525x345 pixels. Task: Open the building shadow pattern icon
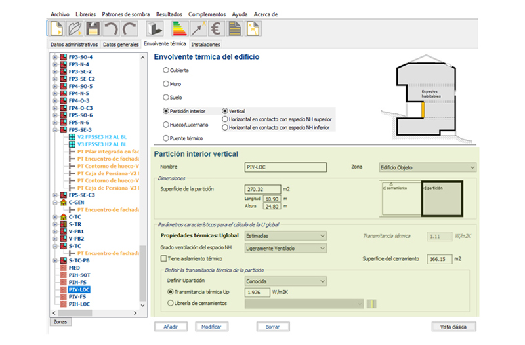pos(155,29)
